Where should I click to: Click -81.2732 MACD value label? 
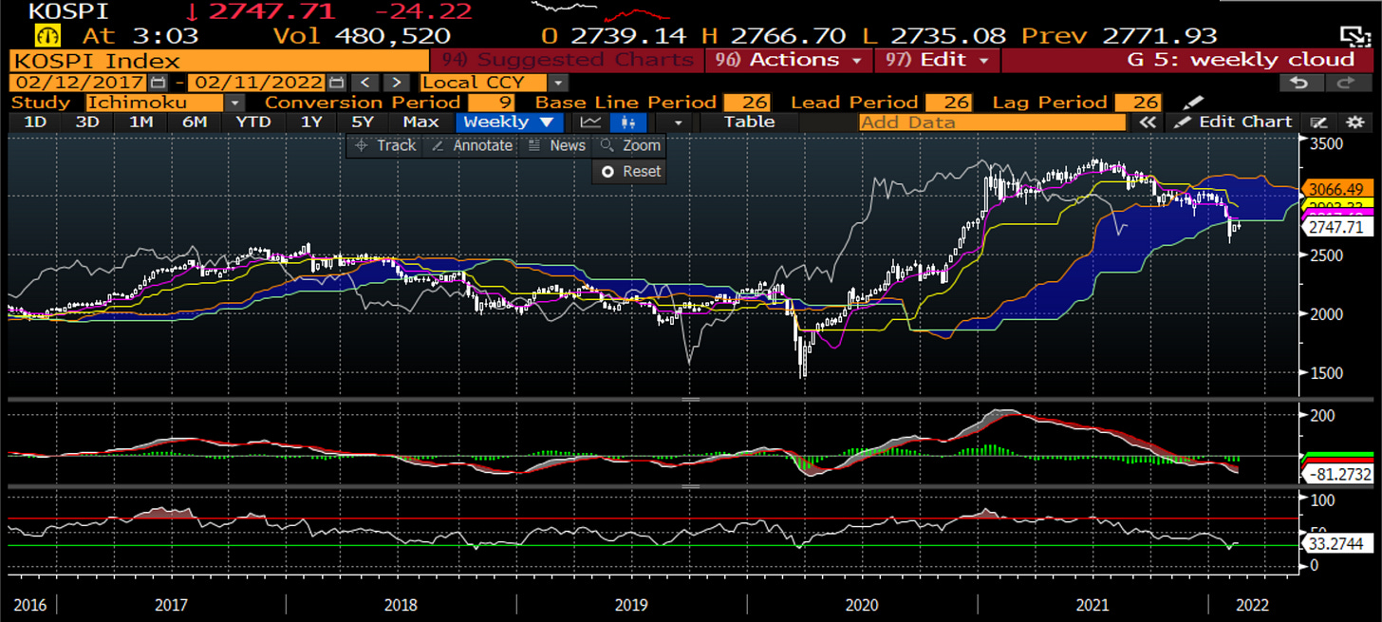[x=1339, y=474]
